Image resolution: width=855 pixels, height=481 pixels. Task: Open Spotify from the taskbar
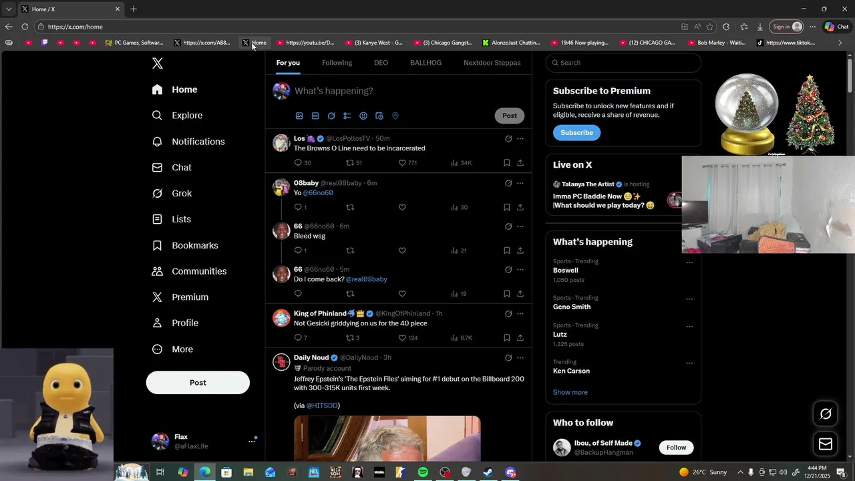pos(423,472)
